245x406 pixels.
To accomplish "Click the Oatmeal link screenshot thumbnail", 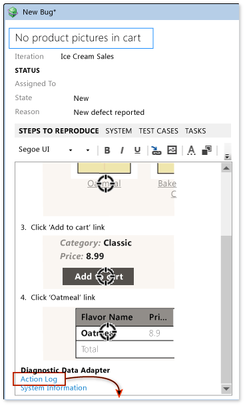I will point(109,189).
